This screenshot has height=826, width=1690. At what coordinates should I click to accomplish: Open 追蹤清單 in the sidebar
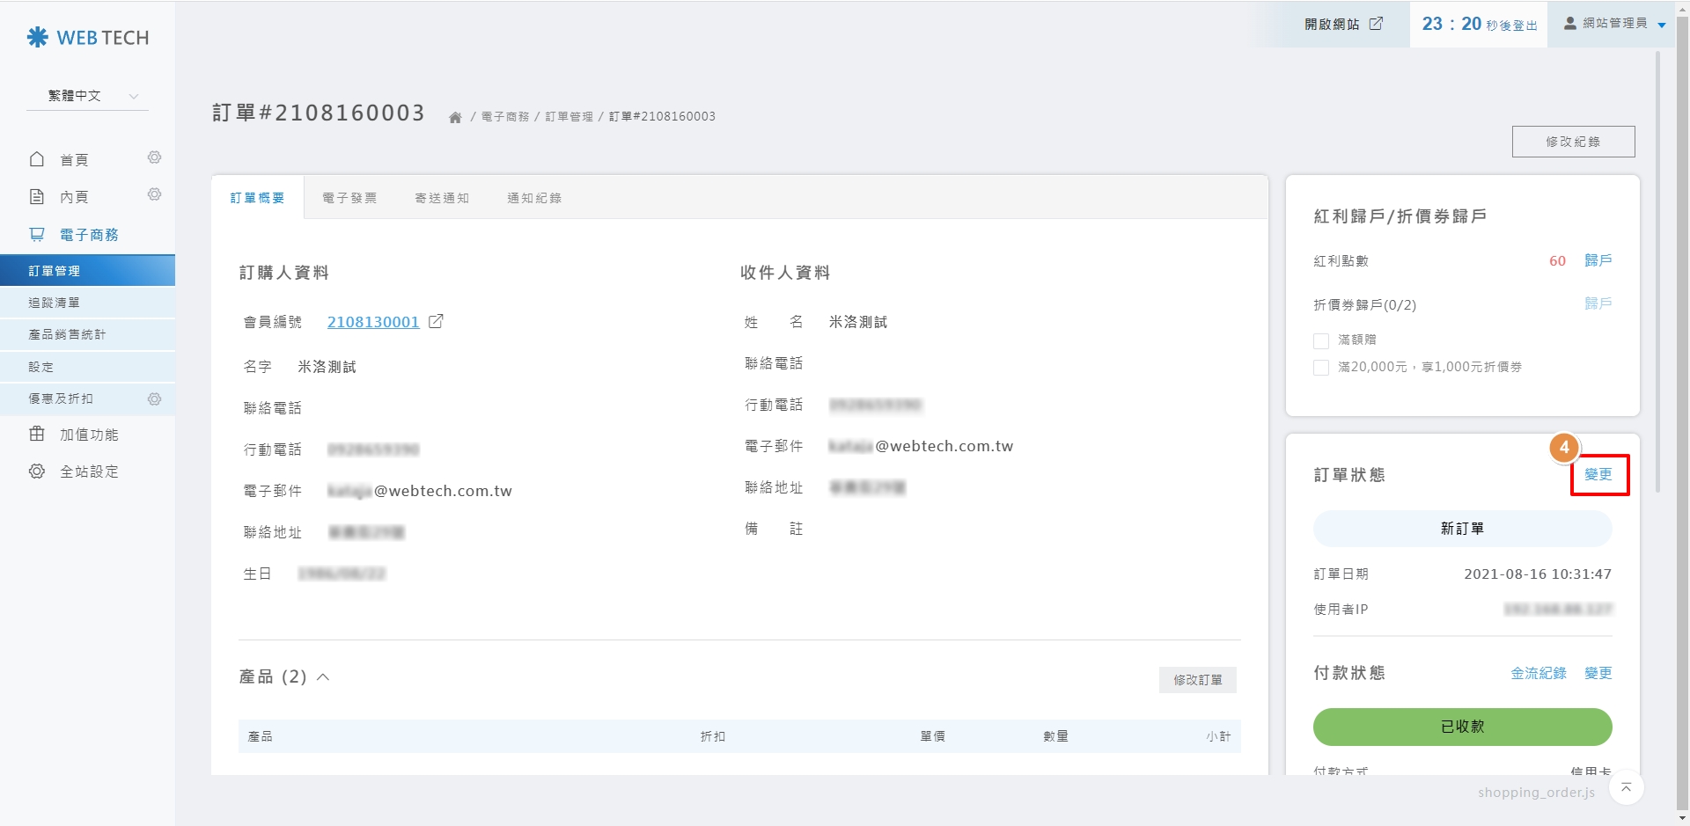point(55,303)
